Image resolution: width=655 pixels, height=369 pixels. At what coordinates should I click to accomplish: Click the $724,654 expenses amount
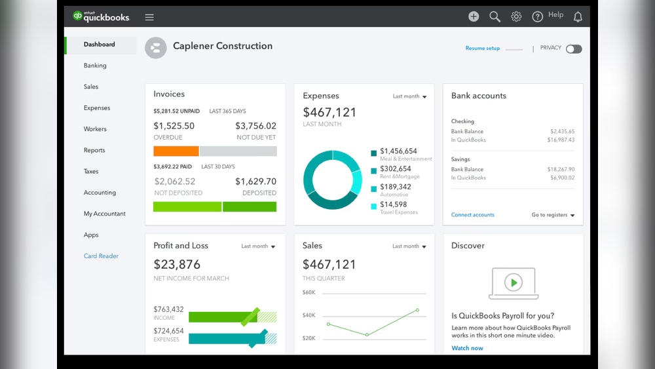click(168, 331)
